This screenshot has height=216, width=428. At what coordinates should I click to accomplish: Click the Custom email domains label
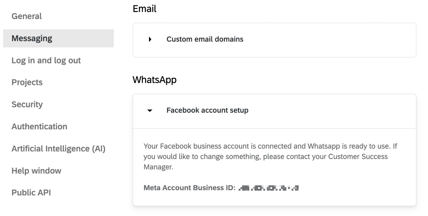[205, 39]
